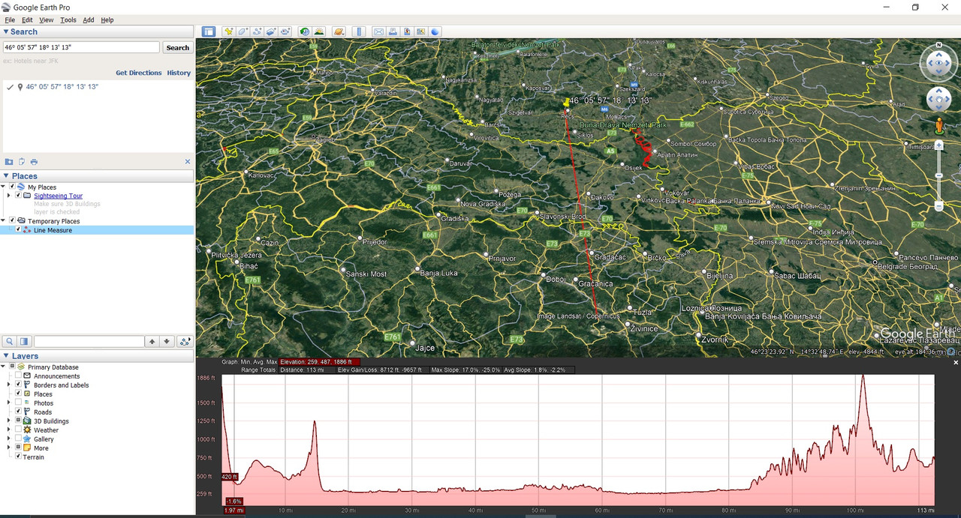The width and height of the screenshot is (961, 518).
Task: Open the File menu
Action: coord(10,20)
